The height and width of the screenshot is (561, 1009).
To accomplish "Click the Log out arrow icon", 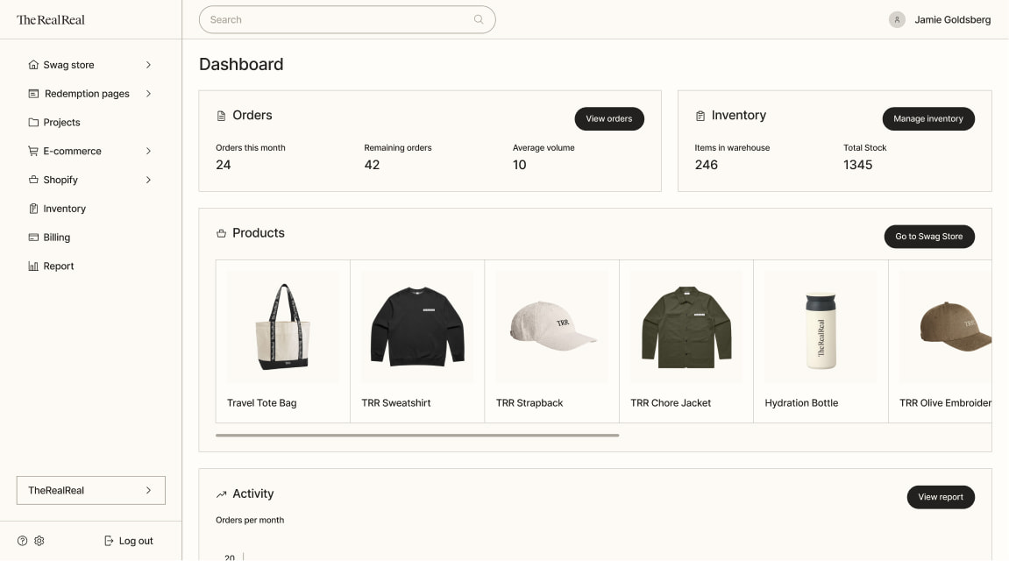I will point(109,541).
